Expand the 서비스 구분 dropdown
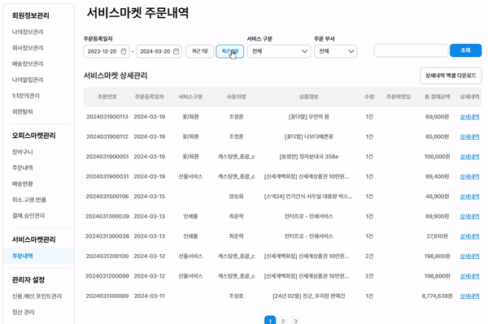 (279, 51)
